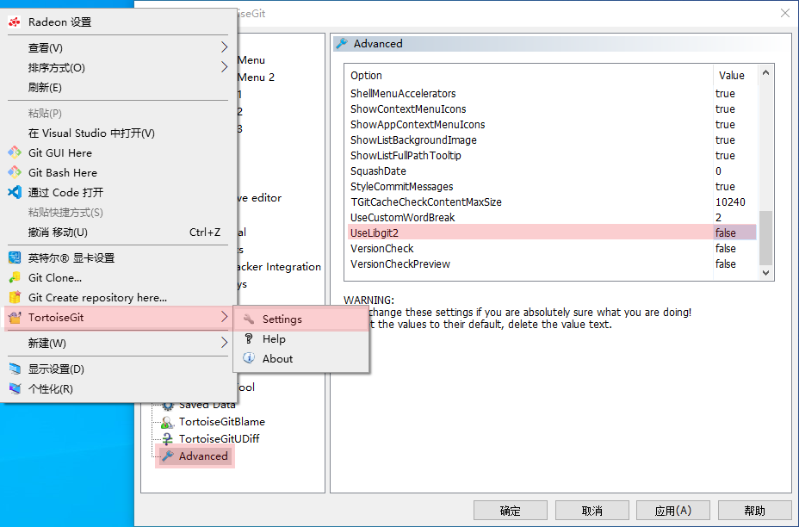The image size is (799, 527).
Task: Select the VersionCheckPreview option row
Action: click(x=552, y=264)
